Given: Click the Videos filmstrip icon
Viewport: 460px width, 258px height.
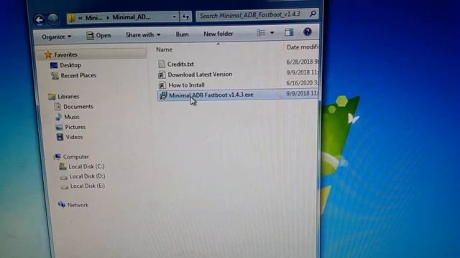Looking at the screenshot, I should 60,137.
